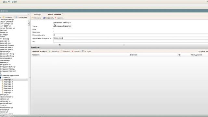
Task: Click Удалить in the room form toolbar
Action: point(59,18)
